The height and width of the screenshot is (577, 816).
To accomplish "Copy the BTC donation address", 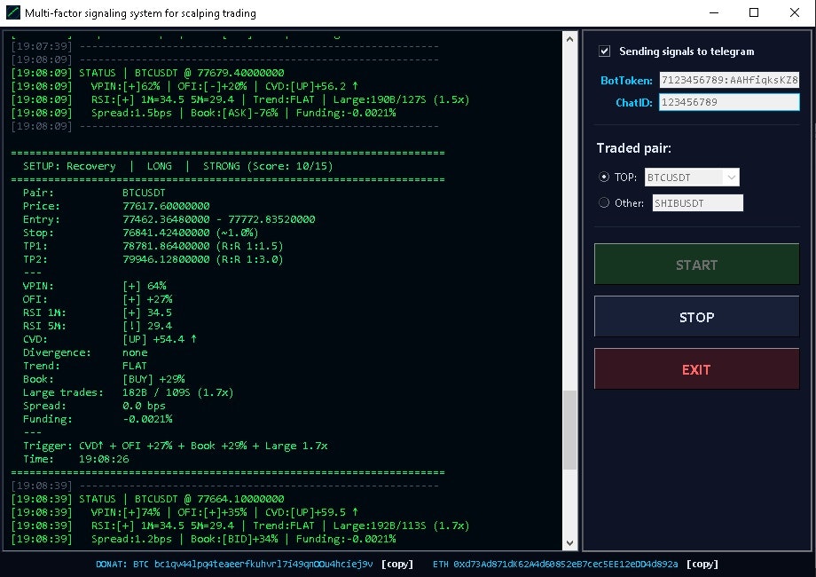I will coord(396,564).
